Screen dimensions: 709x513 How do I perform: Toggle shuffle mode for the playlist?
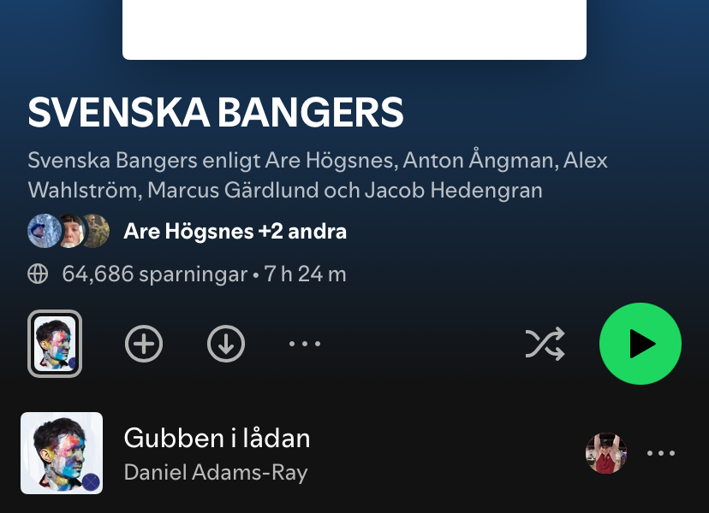pos(545,344)
